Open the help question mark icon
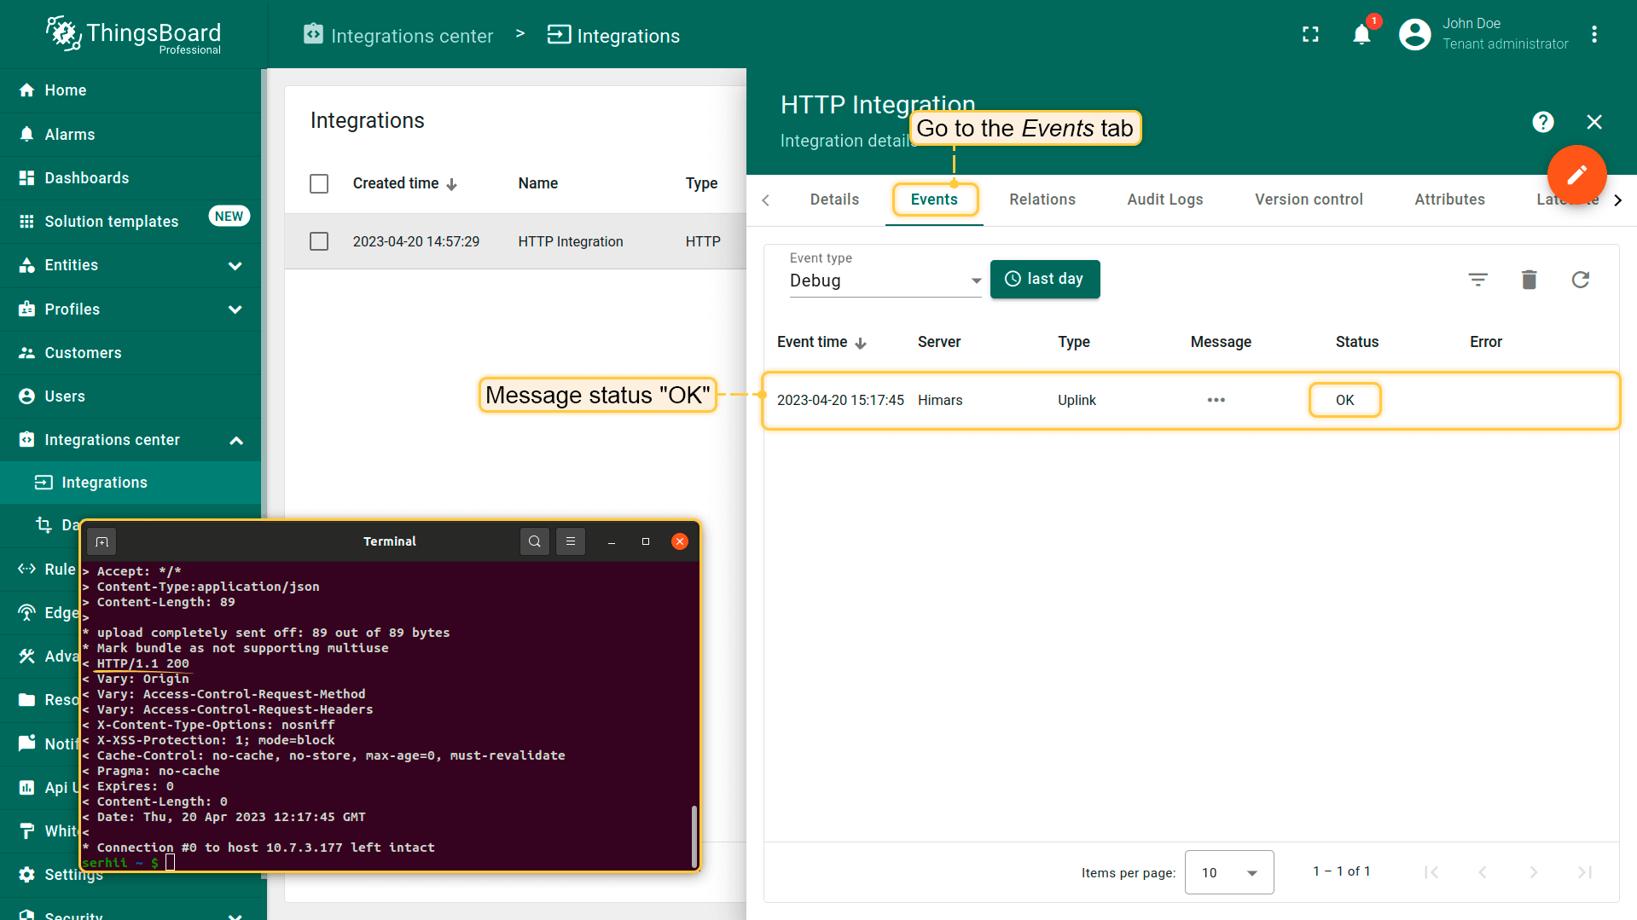This screenshot has height=920, width=1637. [x=1542, y=122]
